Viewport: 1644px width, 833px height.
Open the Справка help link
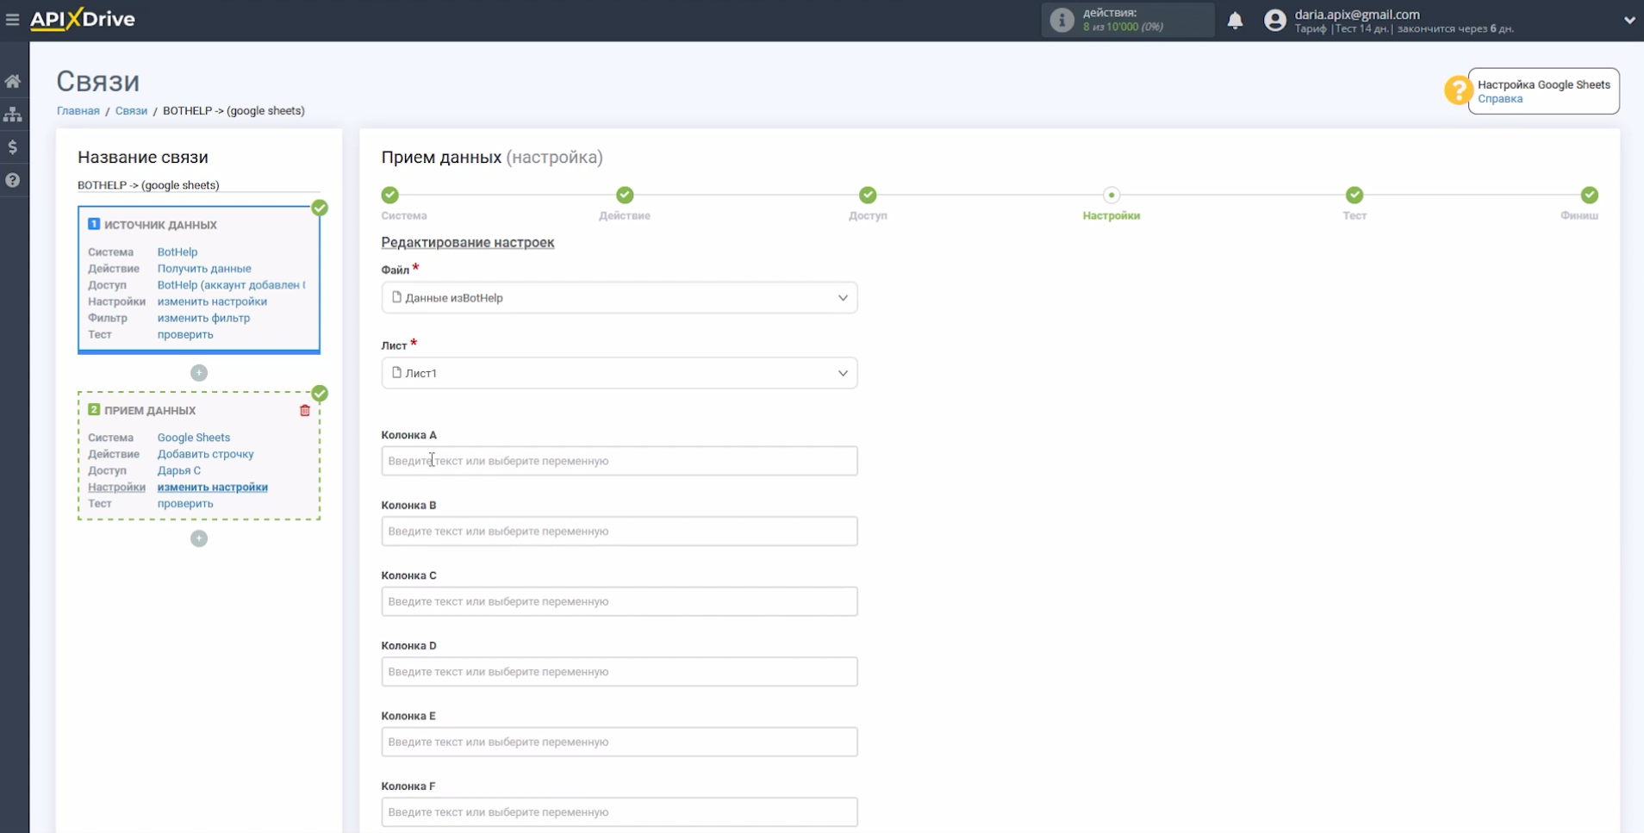1499,99
